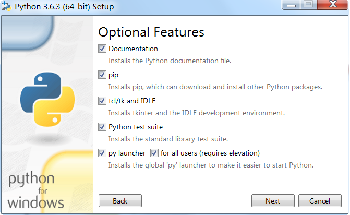350x215 pixels.
Task: Click the pip description text
Action: pos(215,87)
